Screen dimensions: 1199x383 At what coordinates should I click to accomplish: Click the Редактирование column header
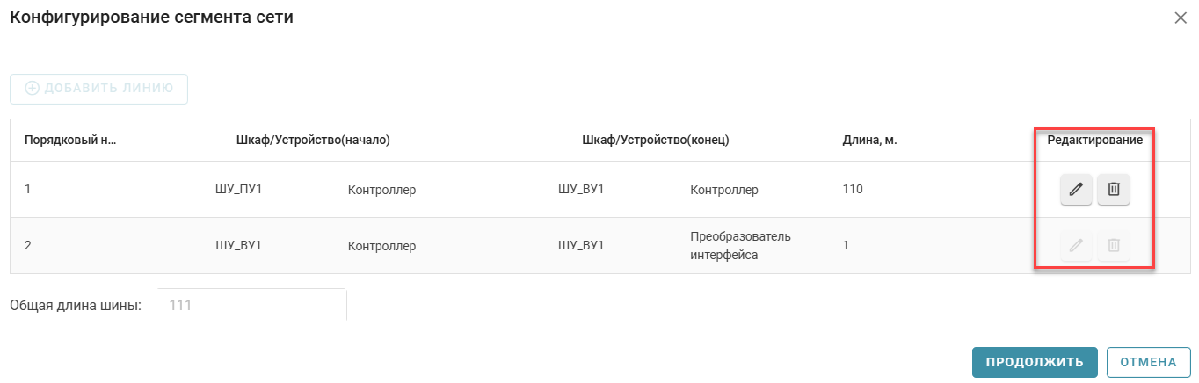1094,140
